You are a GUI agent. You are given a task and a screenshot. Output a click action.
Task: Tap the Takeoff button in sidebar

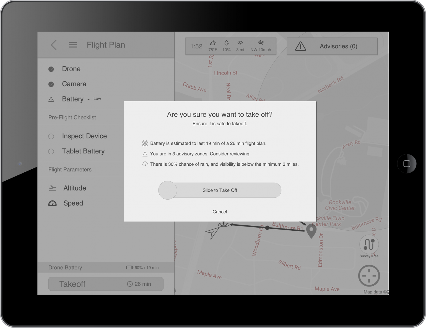[x=106, y=284]
